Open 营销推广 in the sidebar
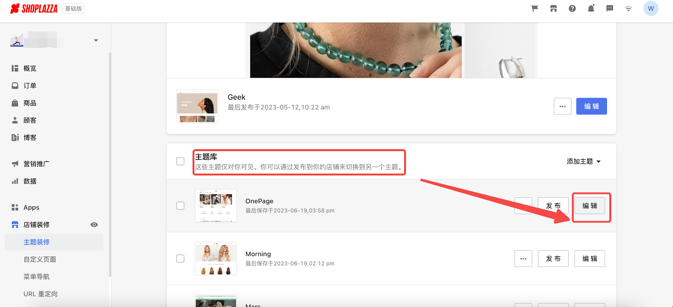Viewport: 673px width, 307px height. (37, 164)
